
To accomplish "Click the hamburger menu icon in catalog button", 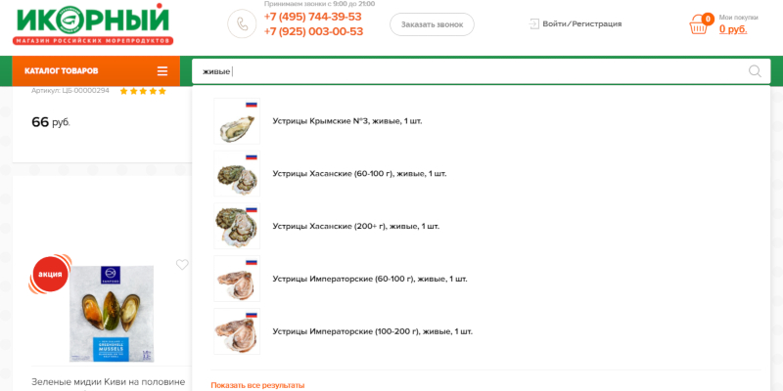I will tap(162, 71).
